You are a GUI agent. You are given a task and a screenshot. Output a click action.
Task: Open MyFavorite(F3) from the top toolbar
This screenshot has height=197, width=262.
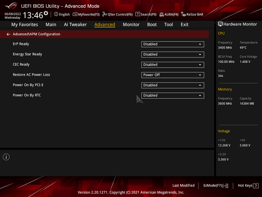(x=86, y=14)
